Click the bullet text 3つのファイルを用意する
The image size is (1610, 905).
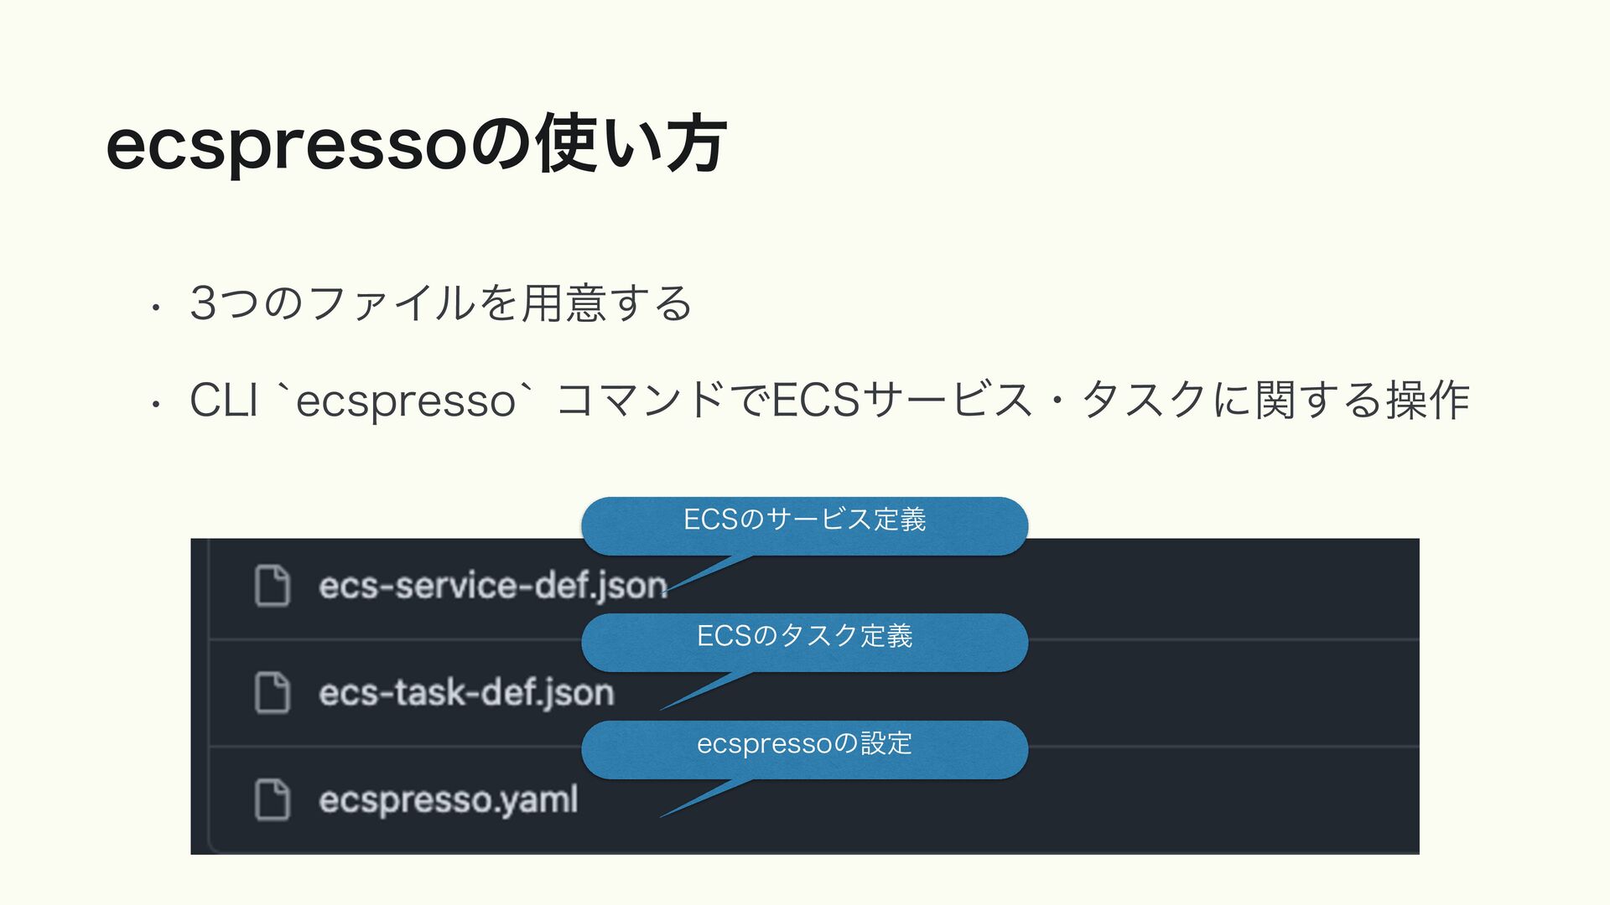(x=441, y=303)
